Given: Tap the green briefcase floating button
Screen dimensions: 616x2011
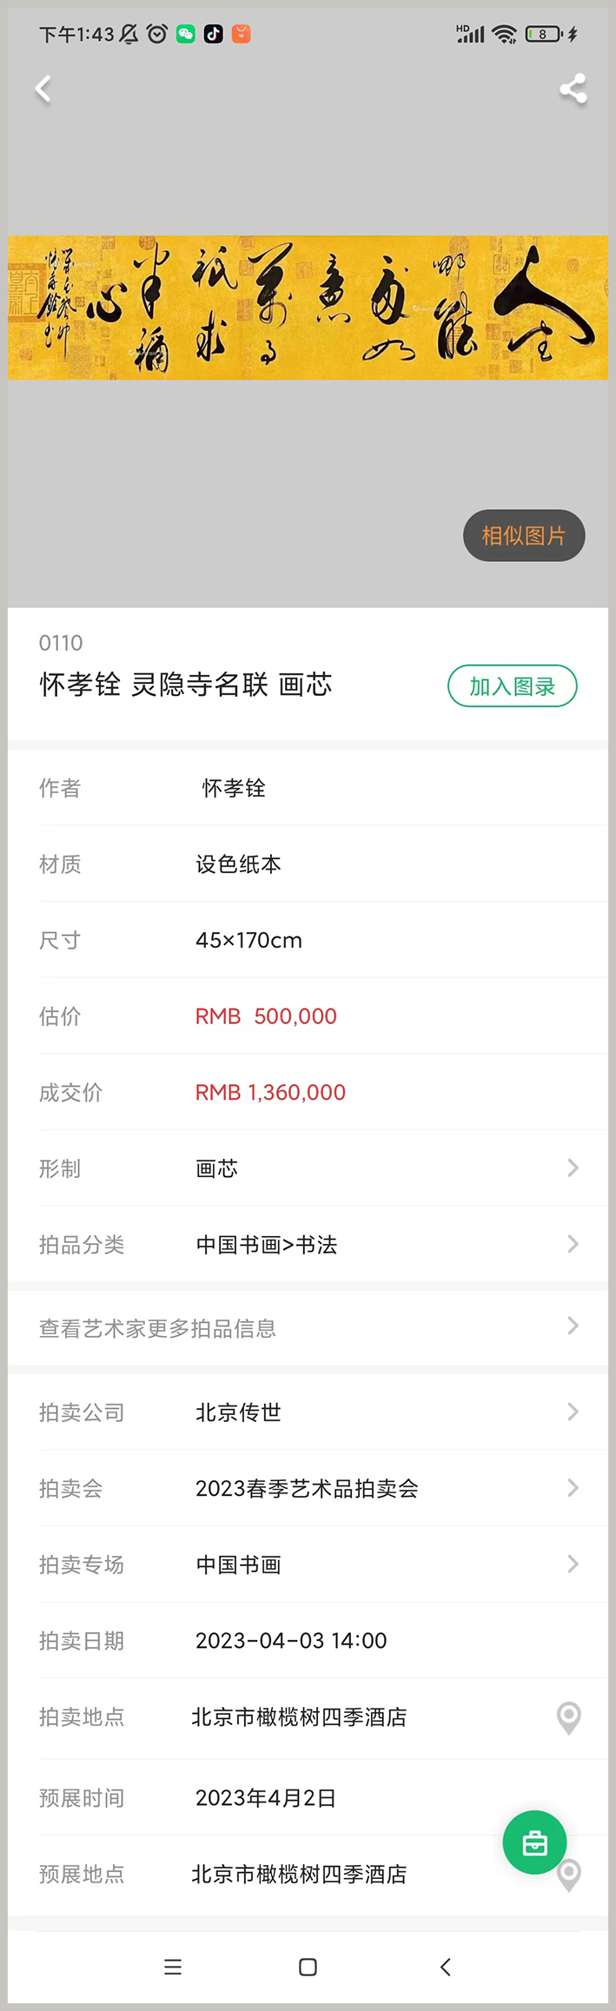Looking at the screenshot, I should point(534,1842).
